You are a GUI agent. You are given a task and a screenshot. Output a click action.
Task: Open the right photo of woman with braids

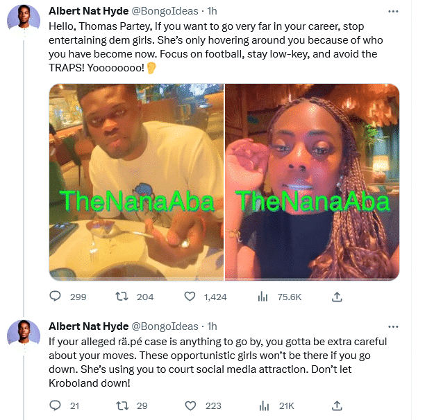(312, 182)
